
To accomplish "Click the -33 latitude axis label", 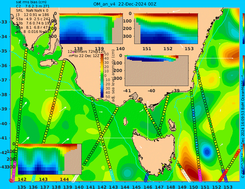I will [4, 22].
